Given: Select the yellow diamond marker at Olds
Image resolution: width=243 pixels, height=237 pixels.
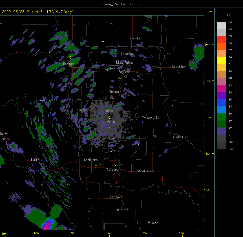Looking at the screenshot, I should pyautogui.click(x=109, y=117).
